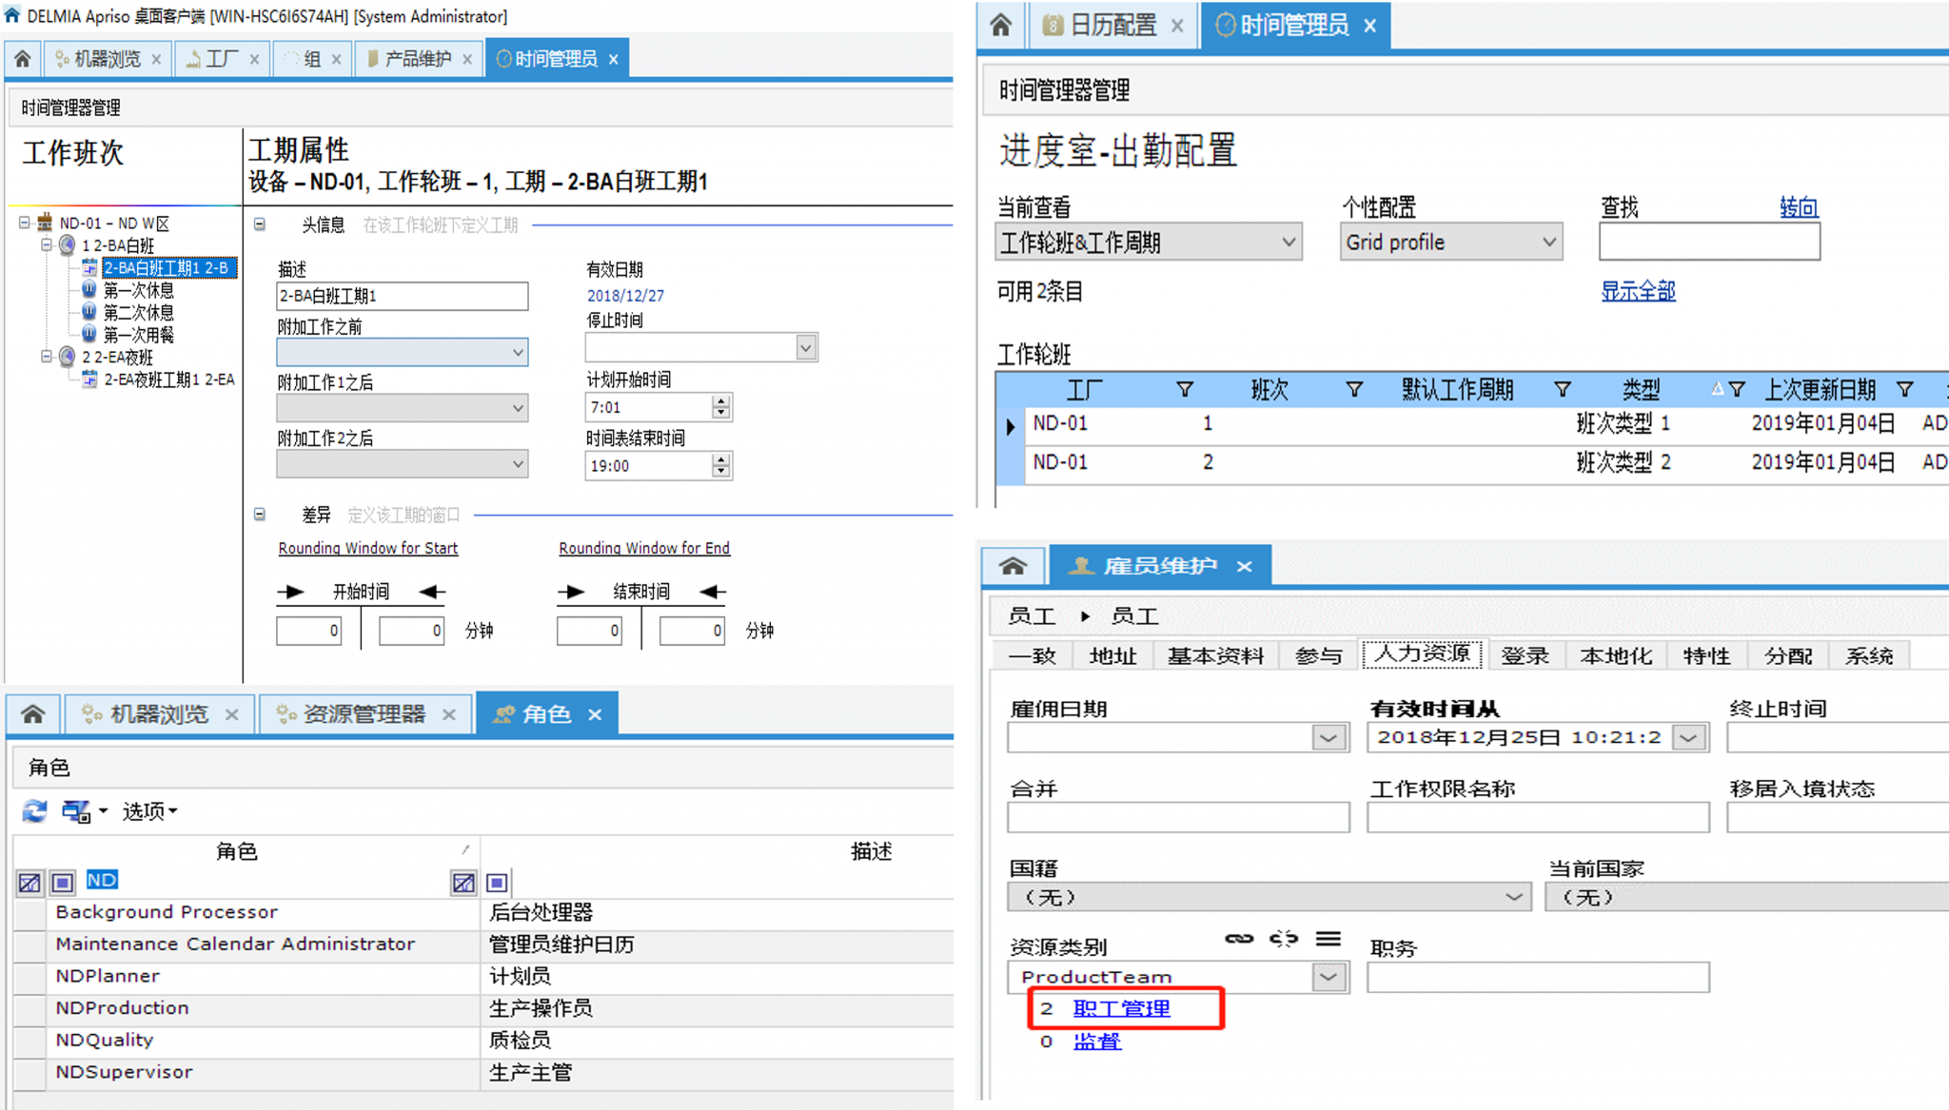Open the 产品维护 tab

click(x=417, y=59)
